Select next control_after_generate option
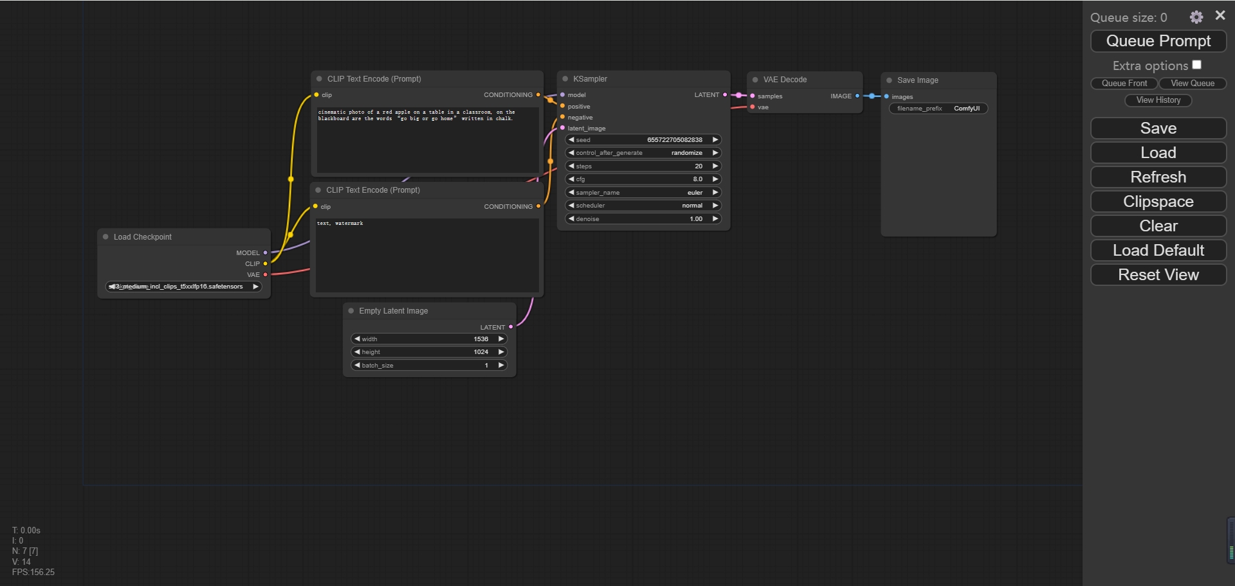 point(715,153)
